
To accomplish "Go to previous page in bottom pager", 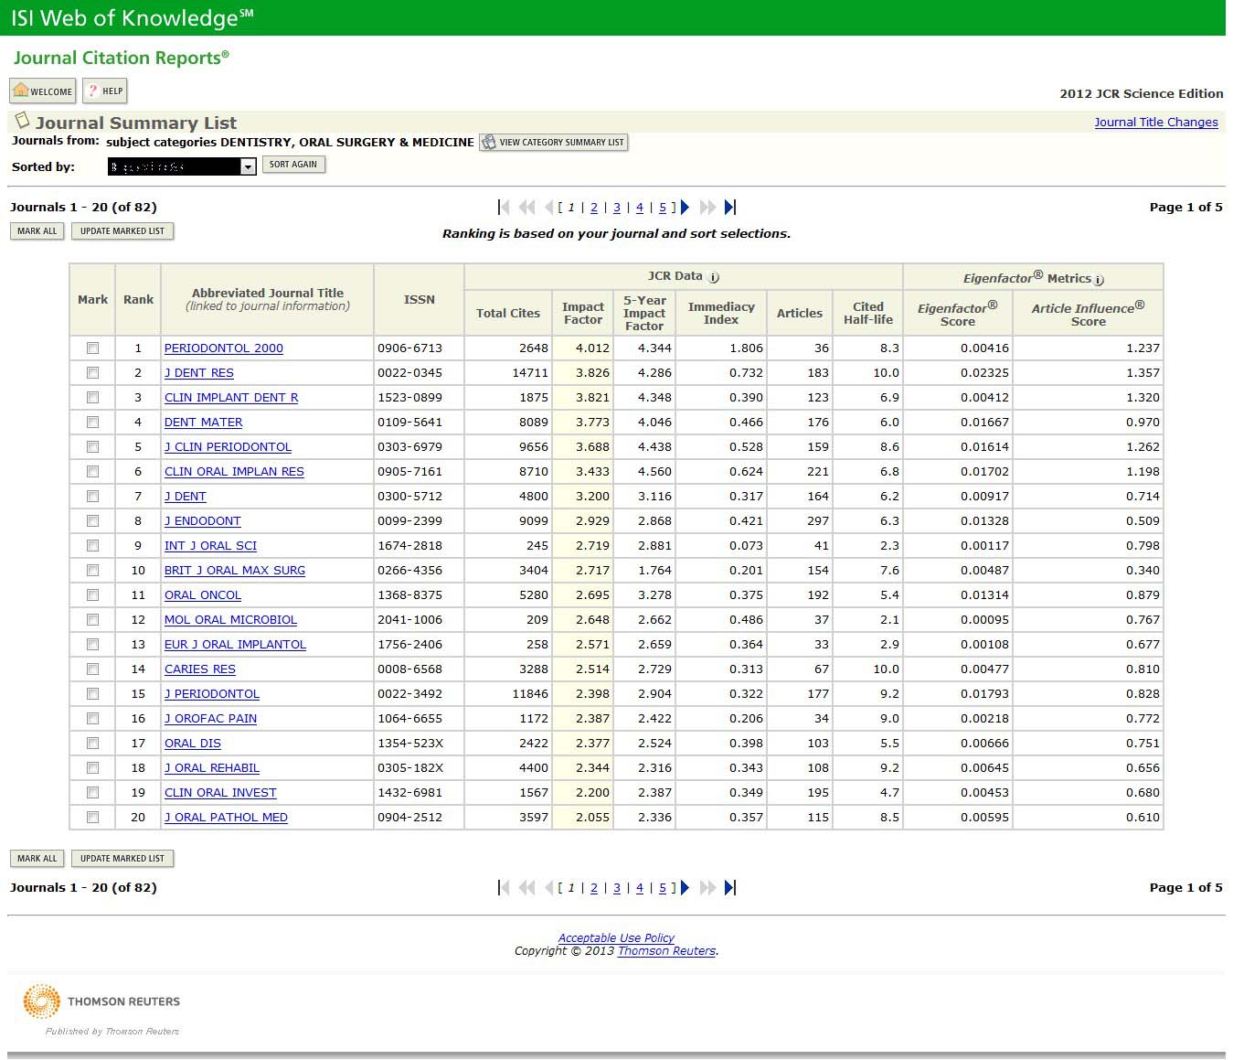I will click(548, 887).
